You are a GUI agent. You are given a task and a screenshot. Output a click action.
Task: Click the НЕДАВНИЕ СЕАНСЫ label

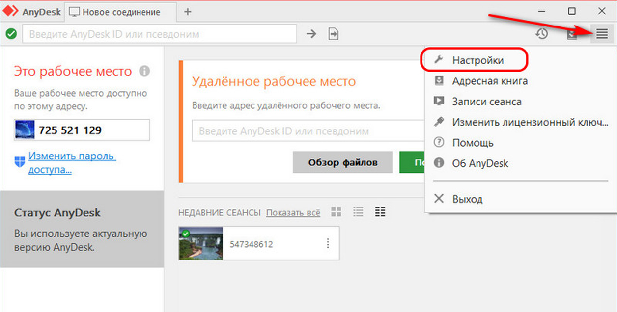tap(219, 212)
